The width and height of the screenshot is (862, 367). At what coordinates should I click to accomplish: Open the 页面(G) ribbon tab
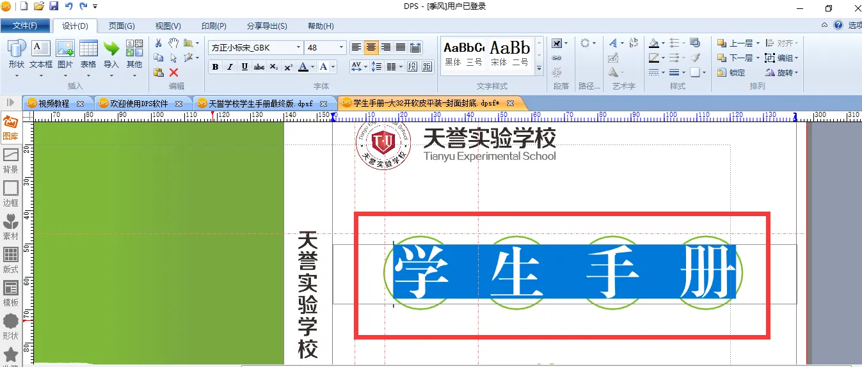click(122, 26)
